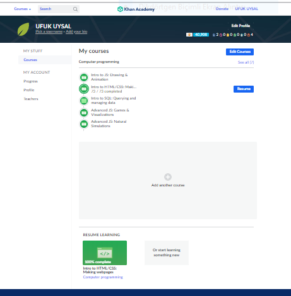Click Add your bio link
Image resolution: width=291 pixels, height=296 pixels.
[x=76, y=31]
